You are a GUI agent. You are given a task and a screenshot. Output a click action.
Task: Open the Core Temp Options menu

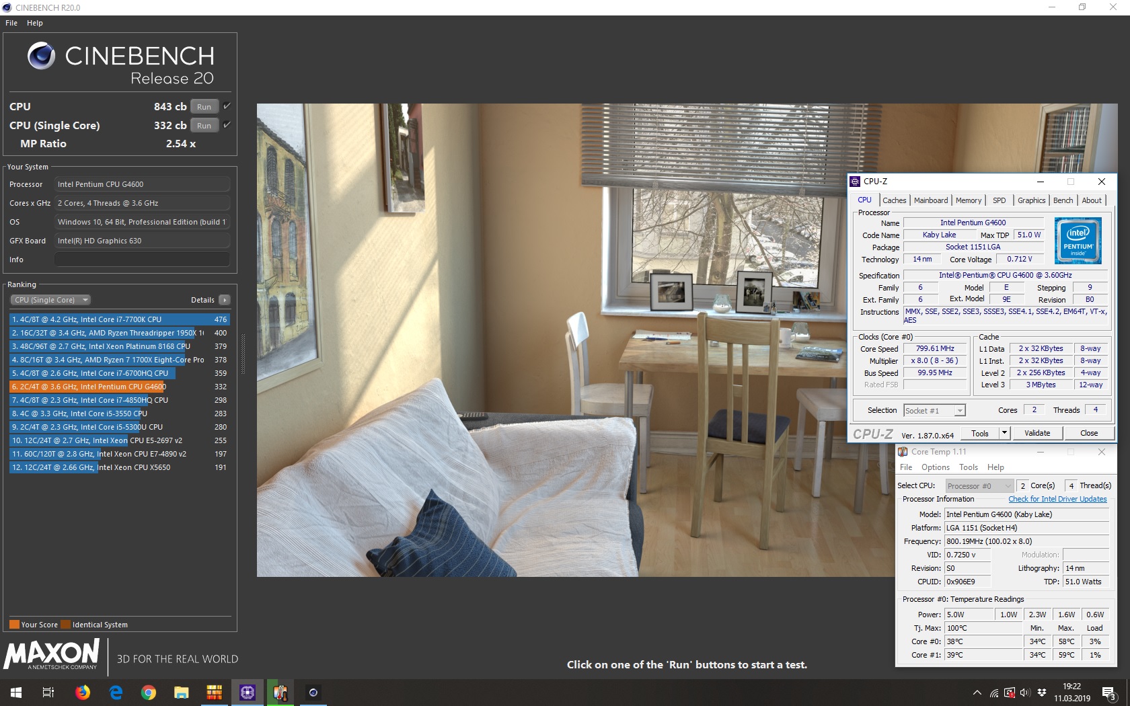pyautogui.click(x=936, y=467)
